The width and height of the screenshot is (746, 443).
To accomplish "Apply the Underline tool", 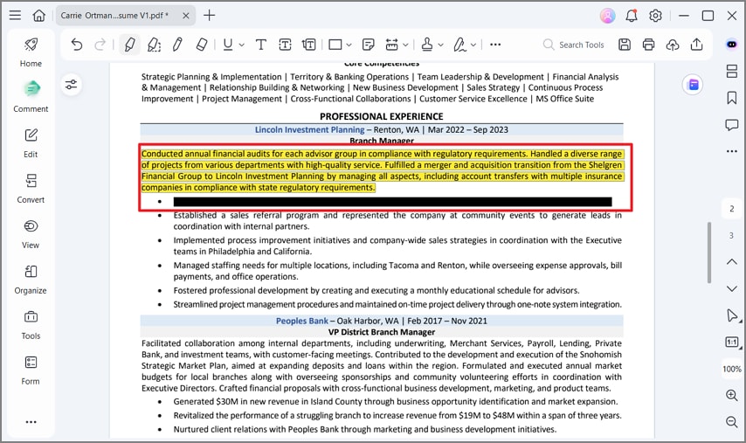I will [228, 45].
